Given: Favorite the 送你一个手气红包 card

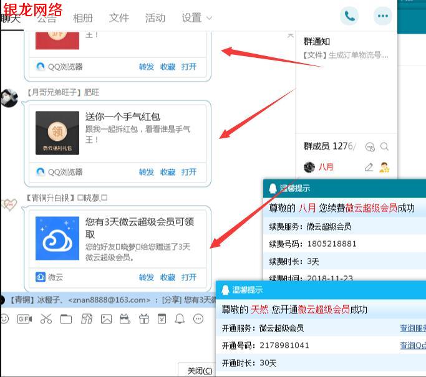Looking at the screenshot, I should 168,172.
